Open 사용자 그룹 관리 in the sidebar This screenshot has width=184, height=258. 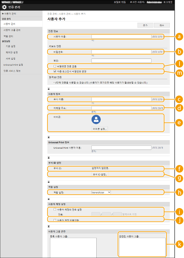12,30
